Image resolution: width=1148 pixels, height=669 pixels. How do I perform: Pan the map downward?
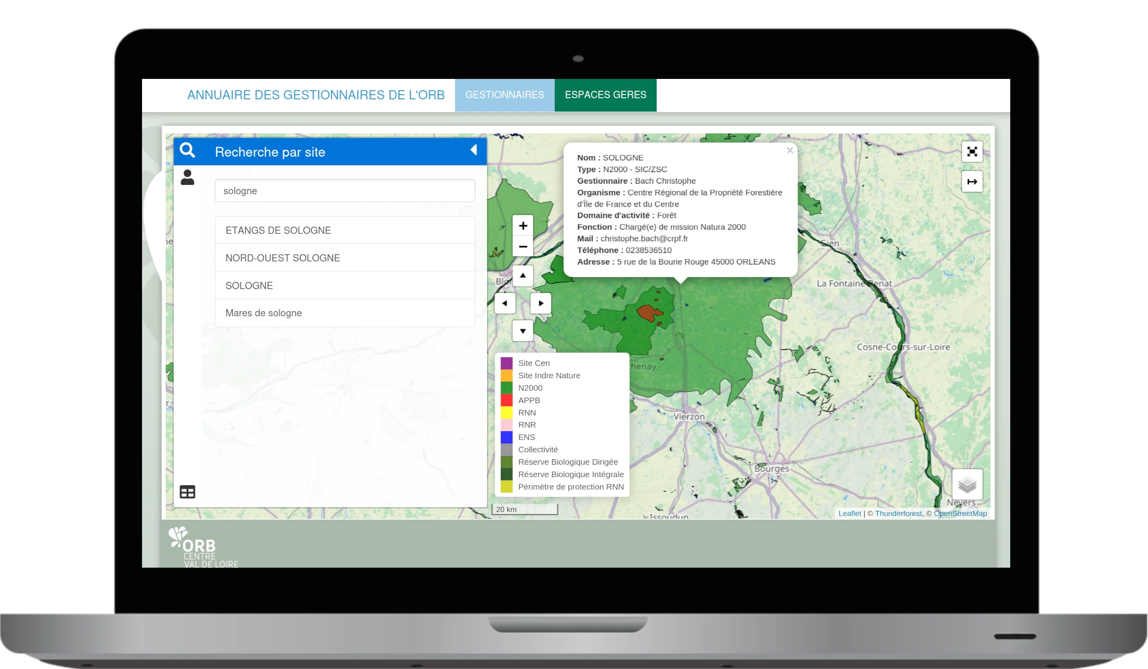pyautogui.click(x=523, y=331)
